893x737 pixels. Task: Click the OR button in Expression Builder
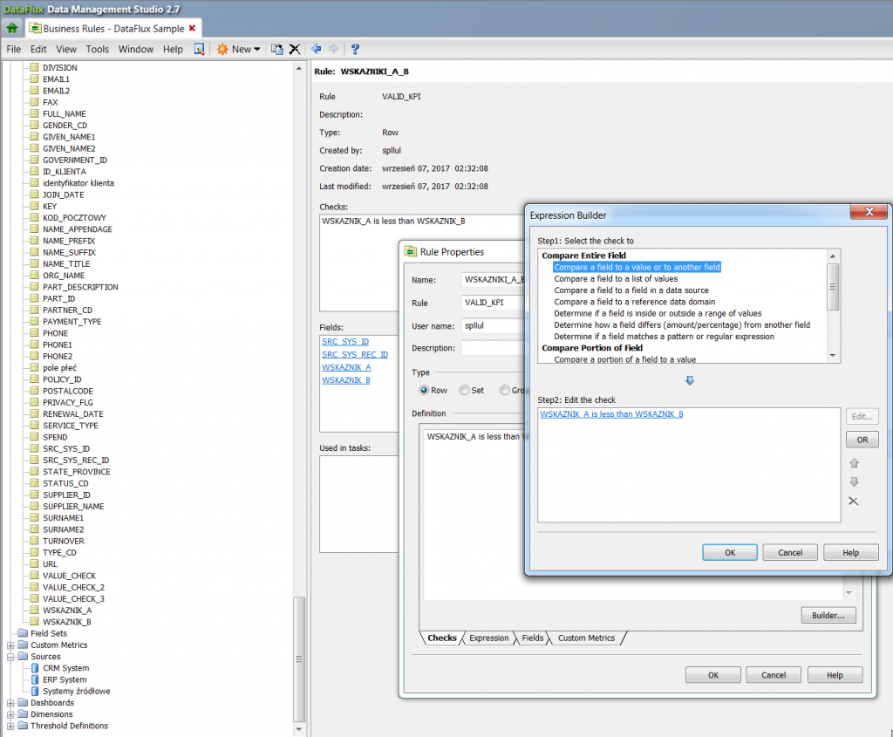[862, 440]
